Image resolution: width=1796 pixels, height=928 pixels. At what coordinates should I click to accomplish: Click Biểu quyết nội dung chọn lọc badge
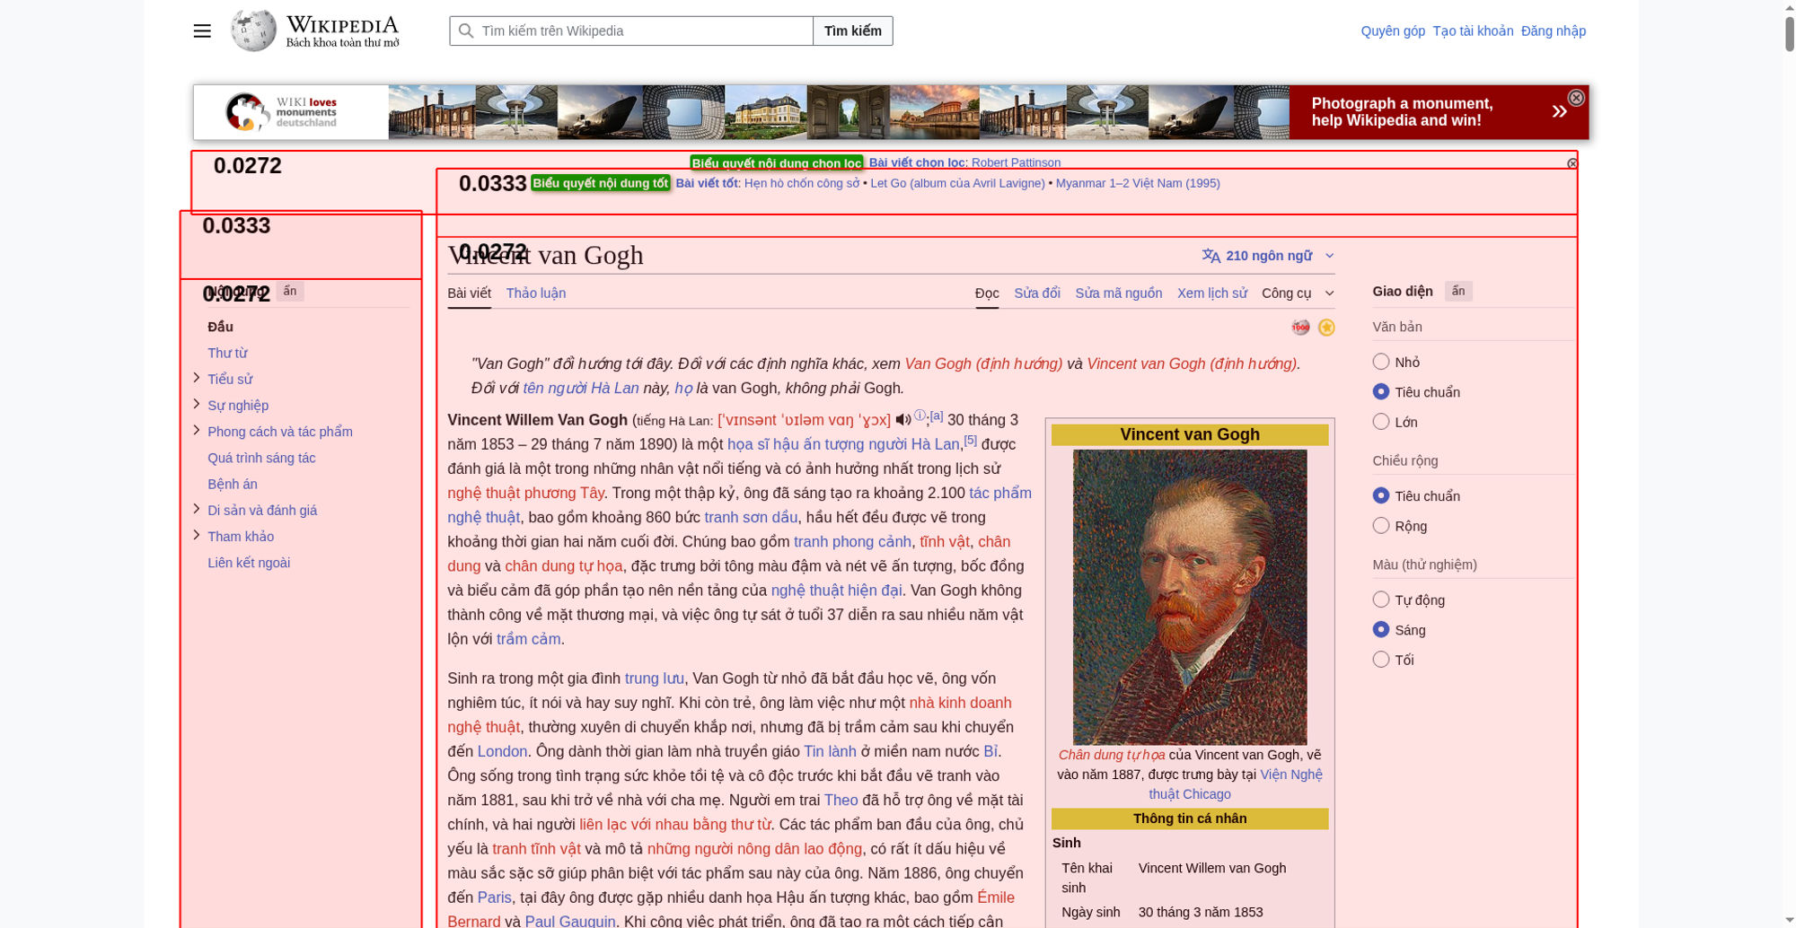pos(777,162)
